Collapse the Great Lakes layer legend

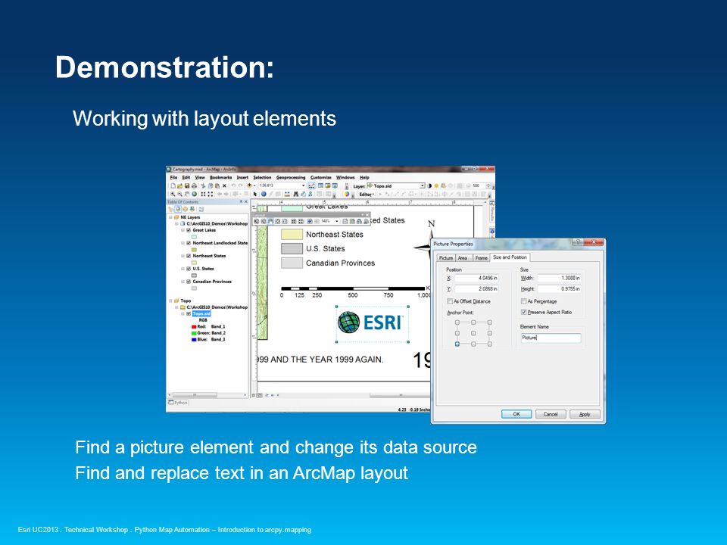pyautogui.click(x=183, y=230)
